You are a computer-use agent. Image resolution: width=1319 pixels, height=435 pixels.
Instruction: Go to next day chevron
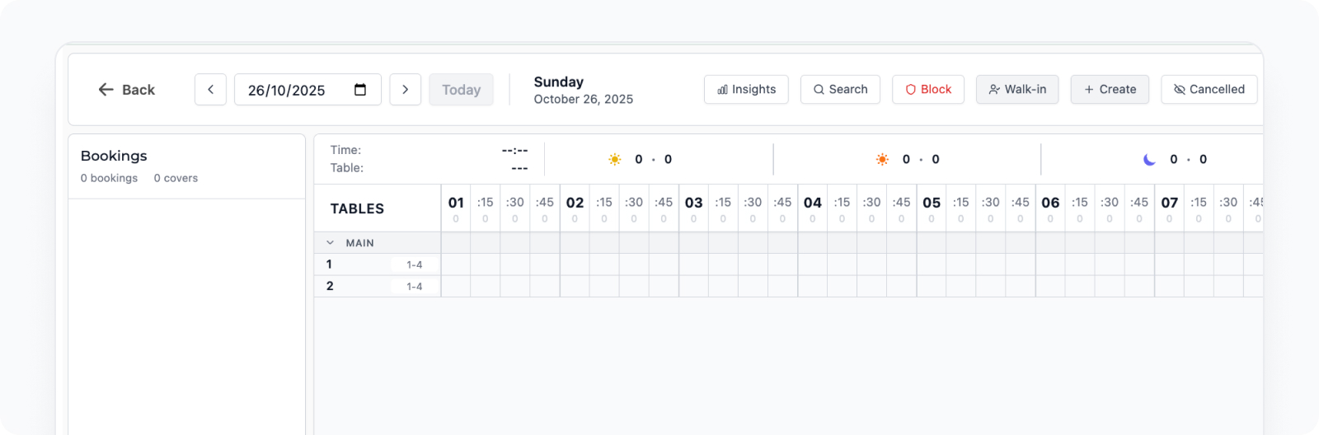click(x=405, y=90)
